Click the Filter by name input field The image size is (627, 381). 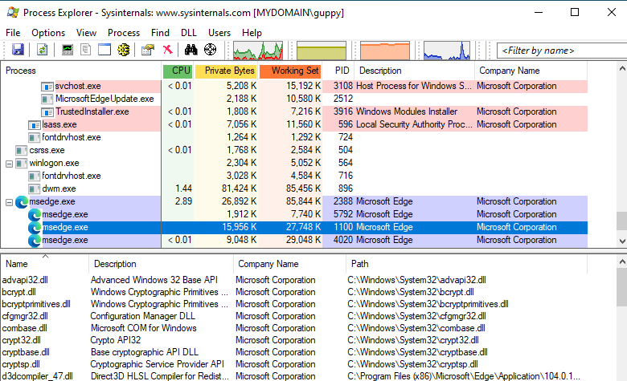(561, 51)
